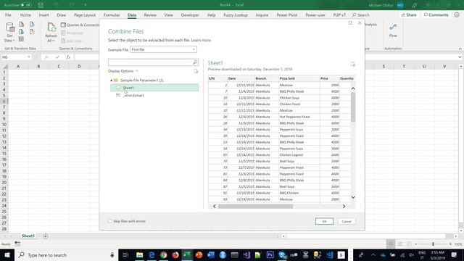The image size is (464, 261).
Task: Open the Name Box dropdown arrow
Action: coord(29,57)
